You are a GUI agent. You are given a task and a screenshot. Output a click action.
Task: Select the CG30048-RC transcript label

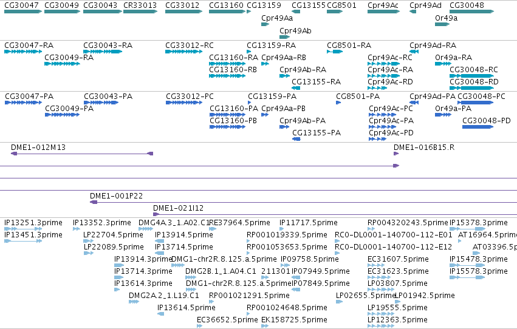474,69
